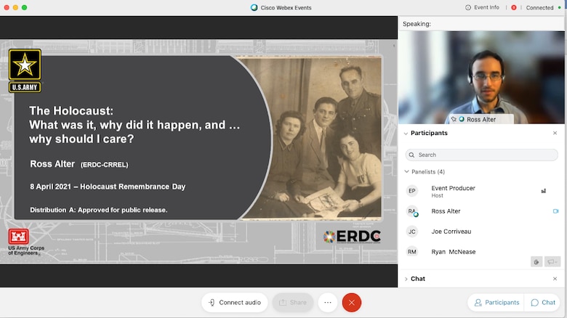Click the ERDC logo on slide

point(352,237)
